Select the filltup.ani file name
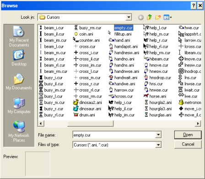This screenshot has height=179, width=205. 123,34
